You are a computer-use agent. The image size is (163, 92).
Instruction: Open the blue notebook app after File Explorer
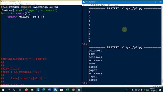(38, 90)
